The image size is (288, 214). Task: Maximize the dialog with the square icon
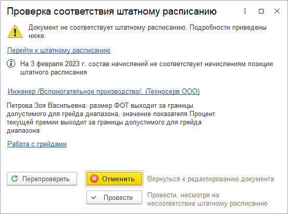pyautogui.click(x=261, y=11)
